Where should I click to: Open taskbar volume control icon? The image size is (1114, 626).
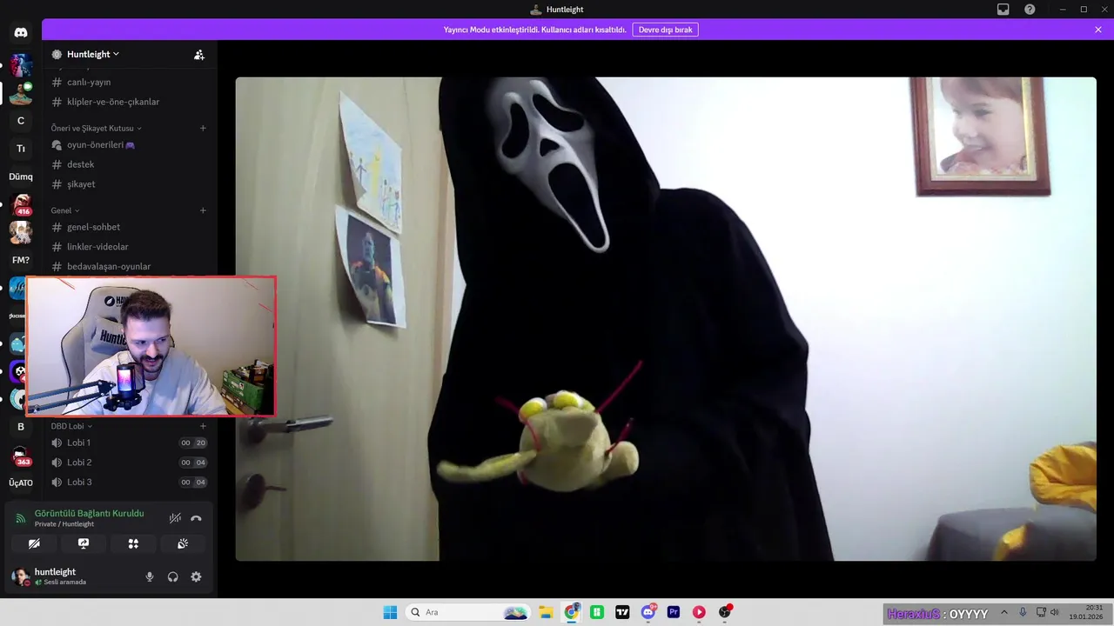1055,612
